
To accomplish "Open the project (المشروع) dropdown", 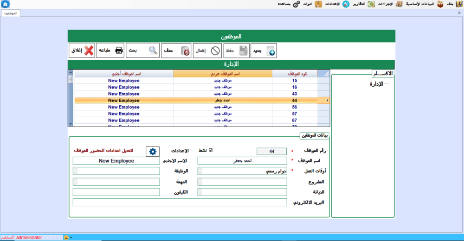I will click(x=200, y=182).
